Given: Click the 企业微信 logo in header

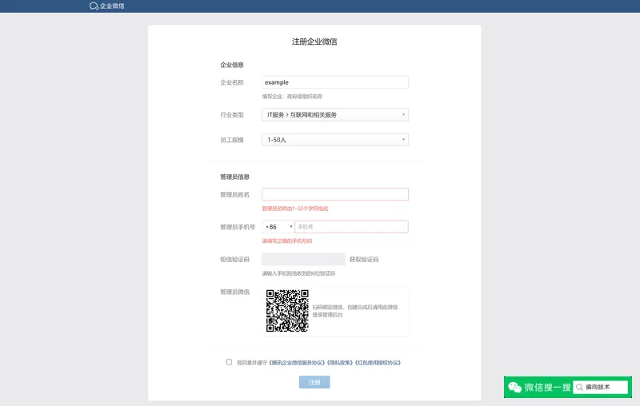Looking at the screenshot, I should [107, 6].
